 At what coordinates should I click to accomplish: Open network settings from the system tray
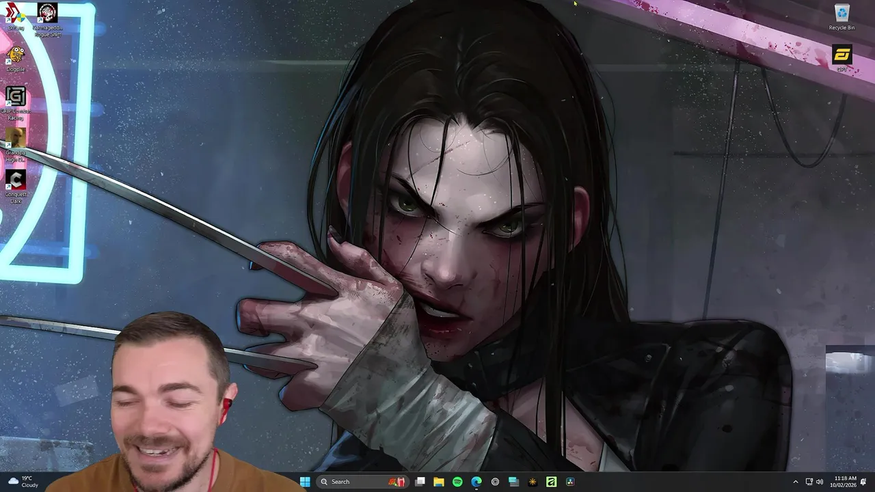[809, 482]
